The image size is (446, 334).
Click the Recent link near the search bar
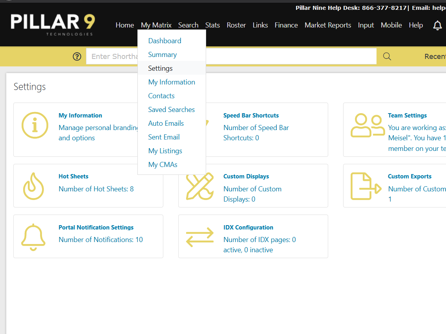(x=435, y=56)
